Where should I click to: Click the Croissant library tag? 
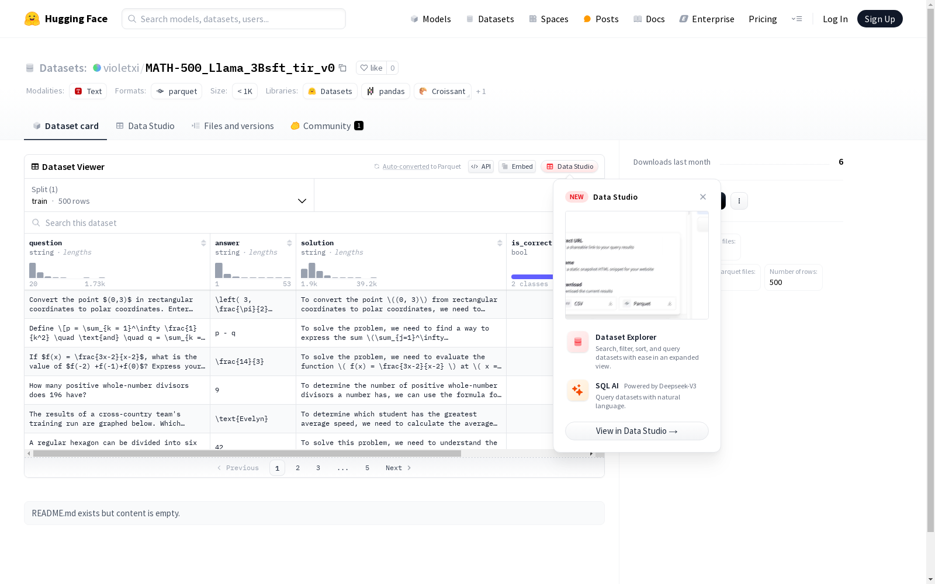(442, 91)
